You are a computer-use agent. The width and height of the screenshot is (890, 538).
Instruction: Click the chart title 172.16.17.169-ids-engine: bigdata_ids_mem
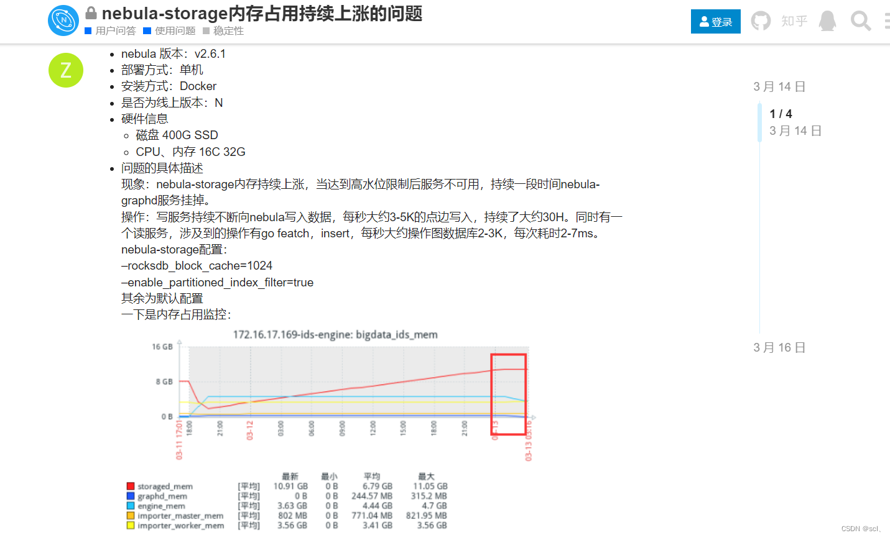point(335,335)
